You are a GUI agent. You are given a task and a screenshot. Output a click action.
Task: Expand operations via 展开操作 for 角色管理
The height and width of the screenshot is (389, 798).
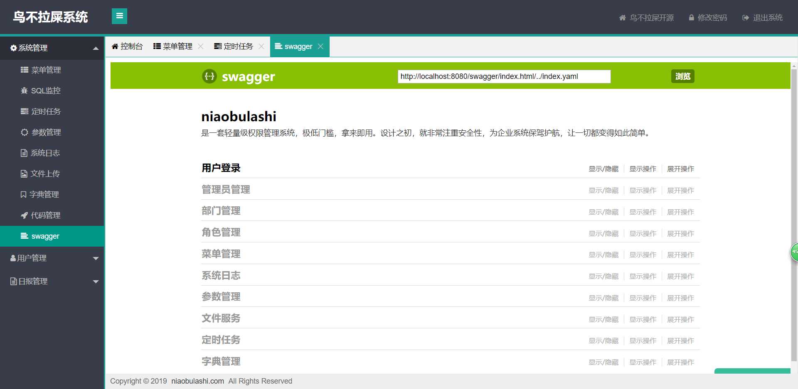pos(680,234)
